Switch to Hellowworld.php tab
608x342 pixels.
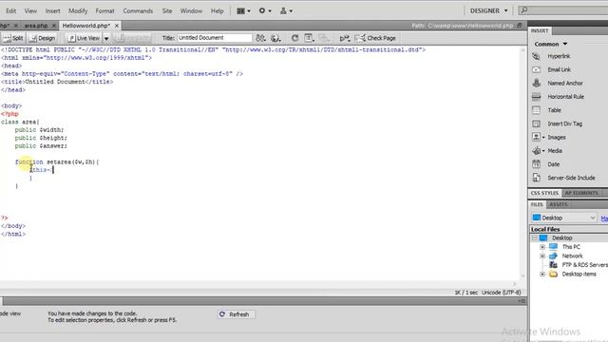[x=86, y=26]
